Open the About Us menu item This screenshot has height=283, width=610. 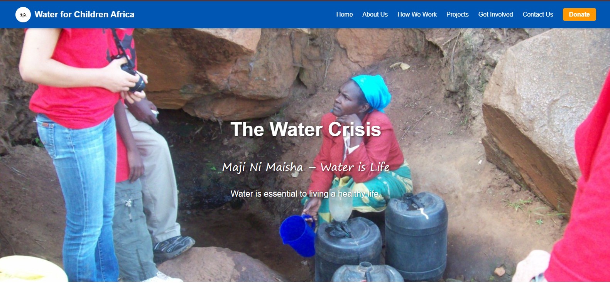(x=375, y=14)
